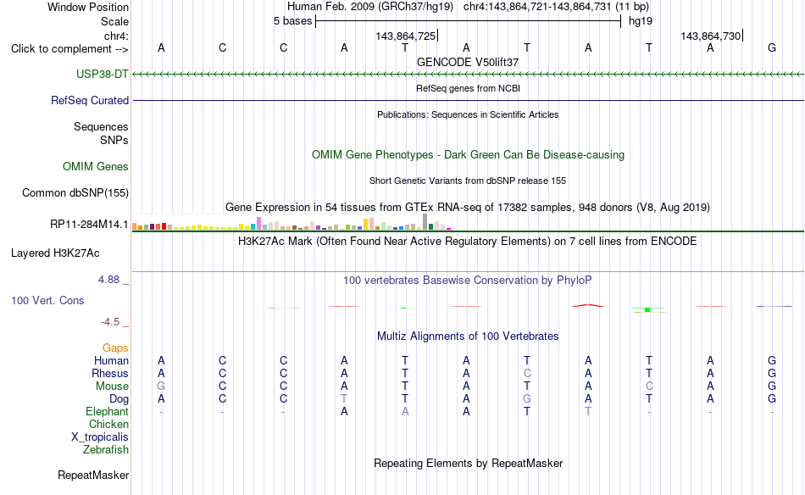Click the 143,864,730 coordinate marker
The image size is (805, 495).
coord(711,36)
